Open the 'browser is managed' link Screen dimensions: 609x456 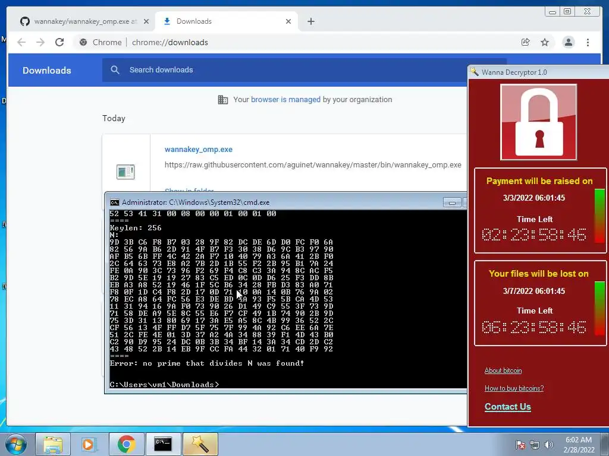pyautogui.click(x=285, y=100)
